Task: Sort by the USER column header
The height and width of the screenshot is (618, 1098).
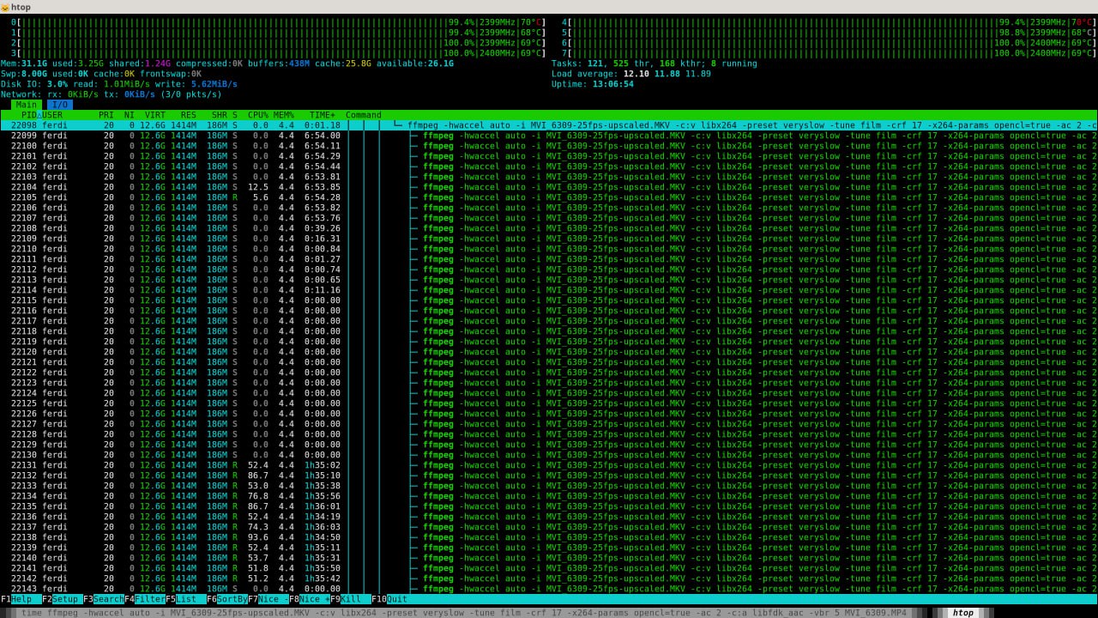Action: tap(52, 115)
